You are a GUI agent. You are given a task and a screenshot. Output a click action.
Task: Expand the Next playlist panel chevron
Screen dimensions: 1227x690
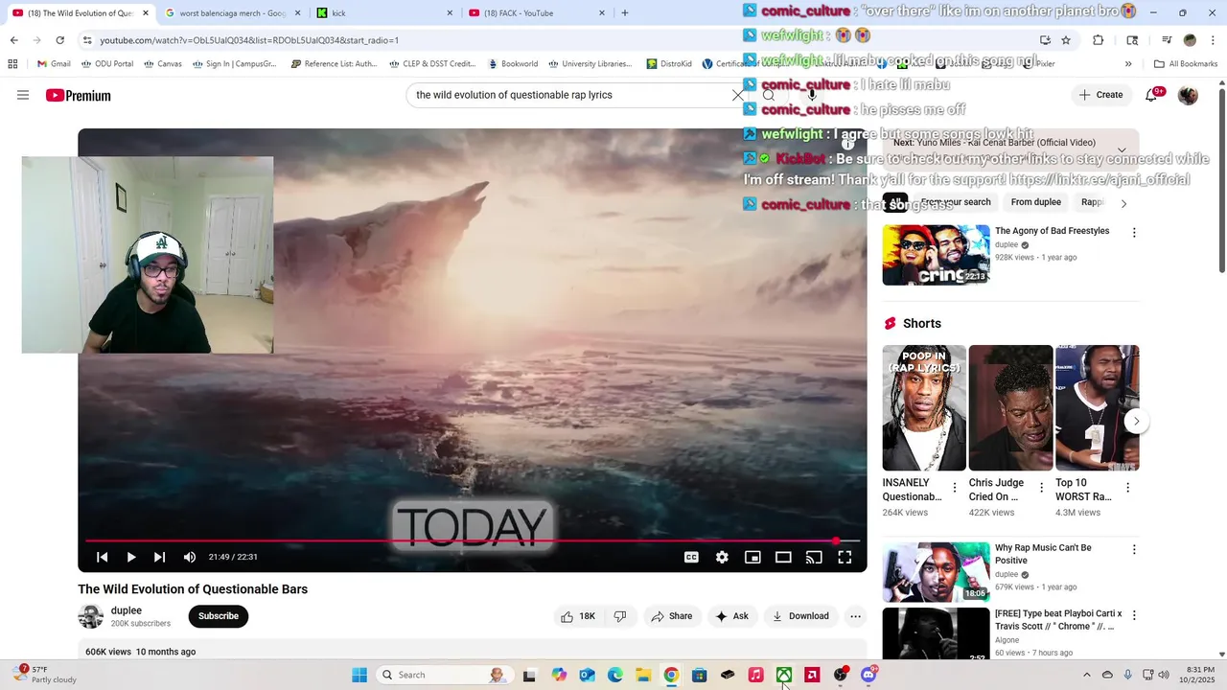point(1122,150)
